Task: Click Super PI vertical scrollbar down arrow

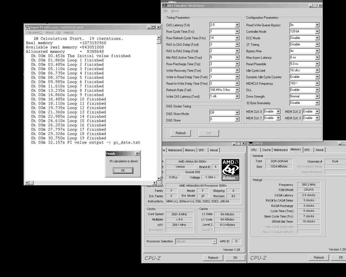Action: click(159, 179)
